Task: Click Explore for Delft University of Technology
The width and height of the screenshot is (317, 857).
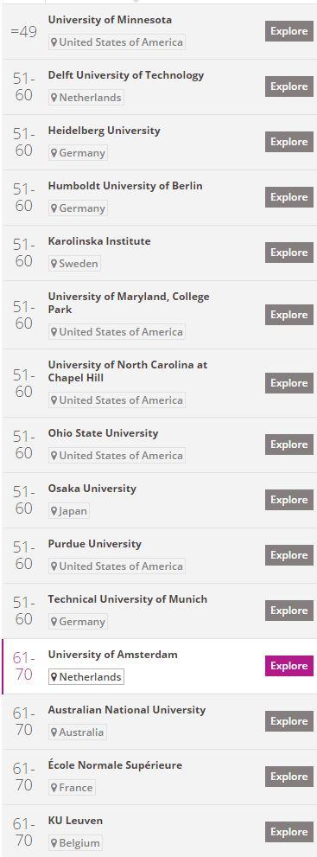Action: [x=289, y=86]
